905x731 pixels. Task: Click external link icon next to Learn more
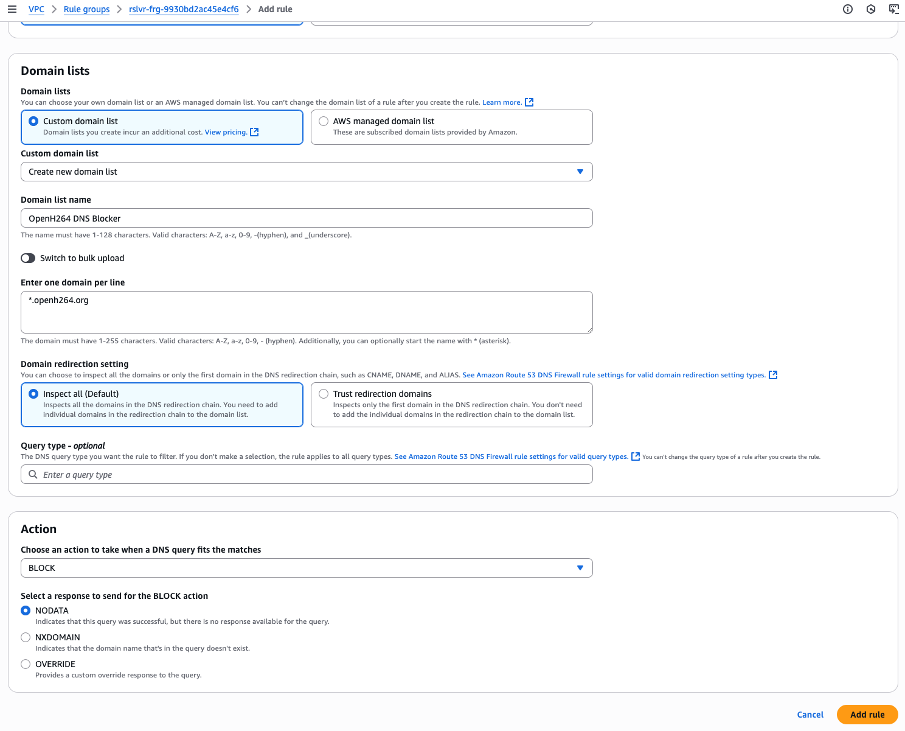pyautogui.click(x=529, y=102)
